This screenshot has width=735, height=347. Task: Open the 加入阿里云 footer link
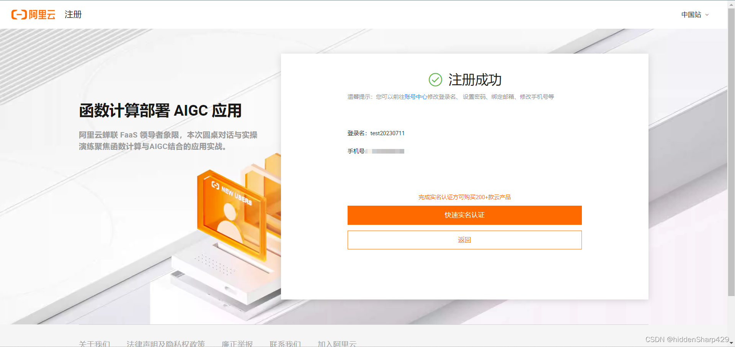click(x=337, y=344)
